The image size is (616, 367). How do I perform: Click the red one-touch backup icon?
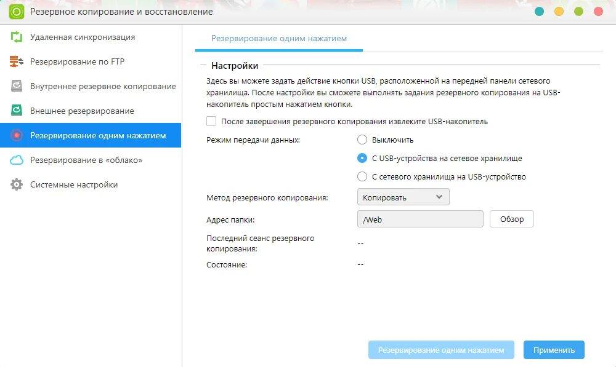(x=17, y=135)
